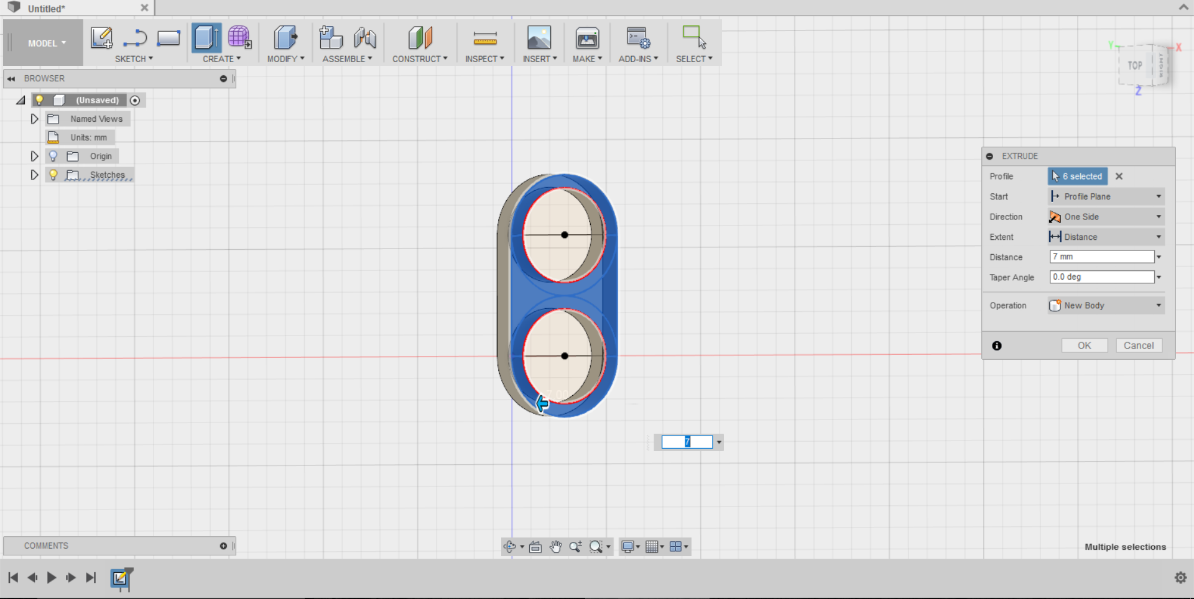Click the sketch feature in timeline

(x=121, y=578)
